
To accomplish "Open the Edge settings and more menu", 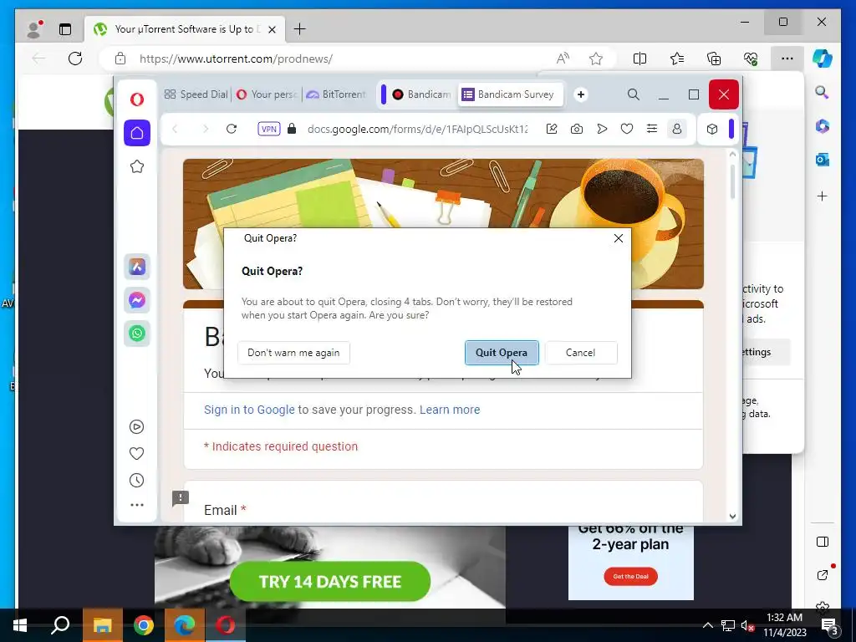I will tap(787, 59).
